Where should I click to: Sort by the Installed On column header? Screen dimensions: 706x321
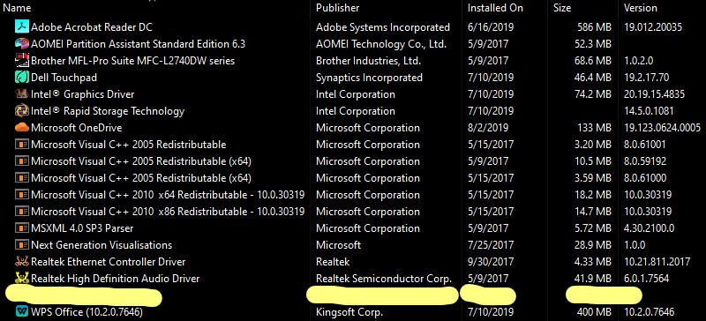pyautogui.click(x=495, y=8)
